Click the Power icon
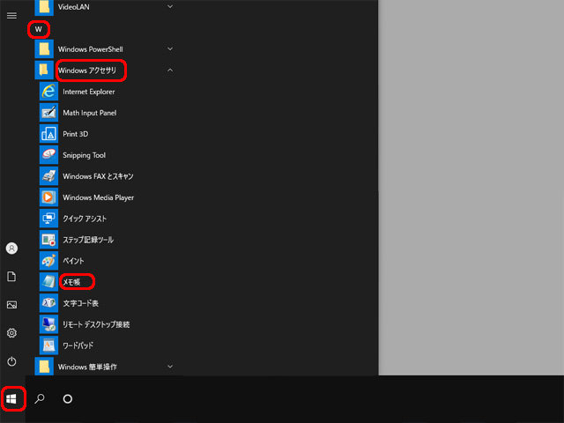Screen dimensions: 564x423 11,361
